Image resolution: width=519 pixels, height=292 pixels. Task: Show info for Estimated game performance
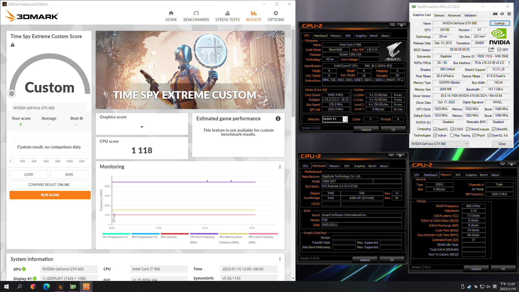[x=278, y=118]
